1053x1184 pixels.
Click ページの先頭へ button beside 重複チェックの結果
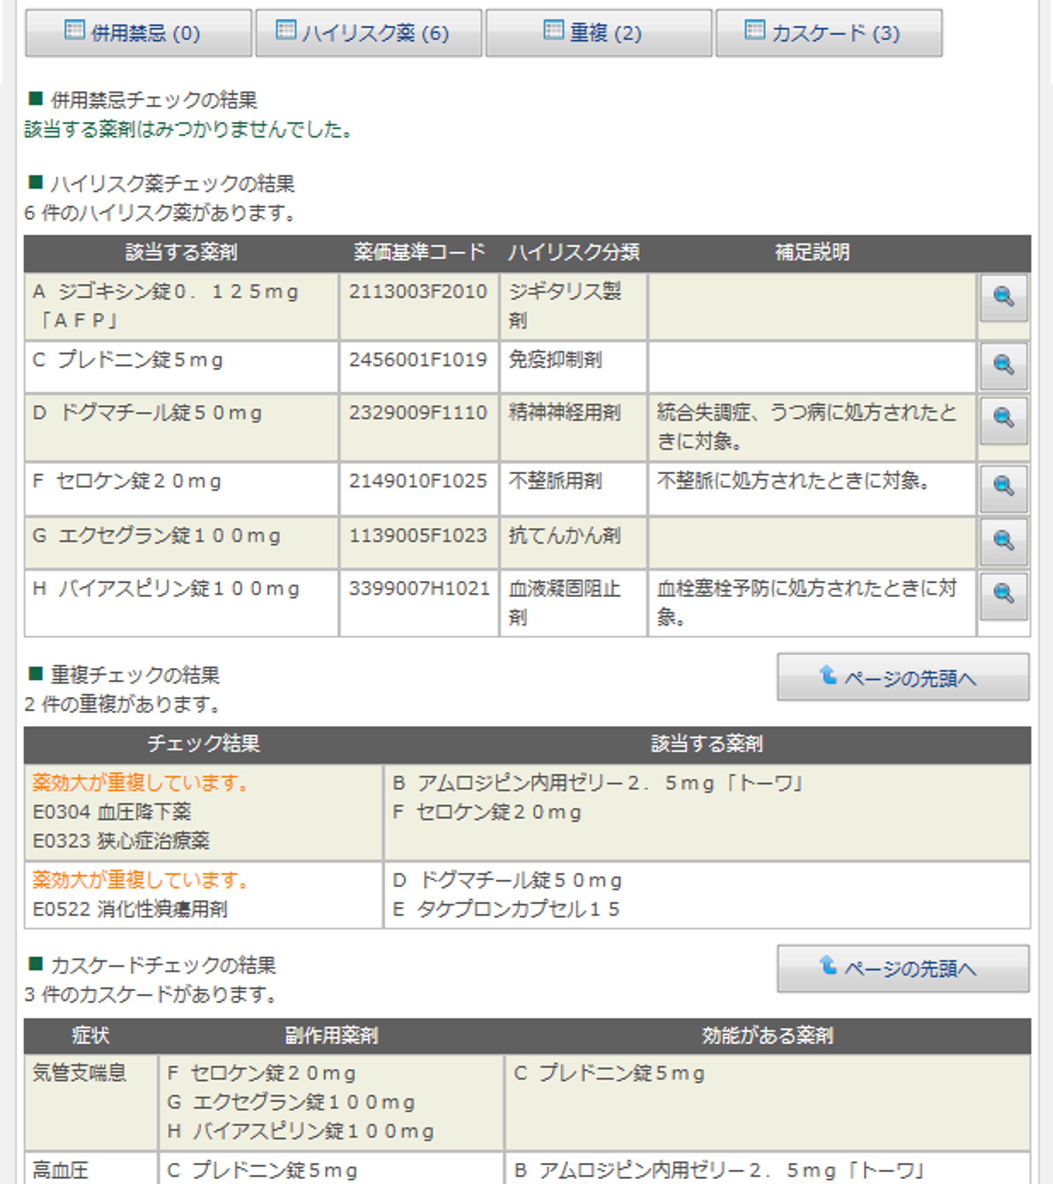point(903,677)
